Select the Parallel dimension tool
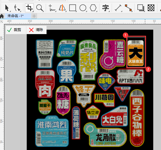The image size is (161, 150). coord(118,8)
